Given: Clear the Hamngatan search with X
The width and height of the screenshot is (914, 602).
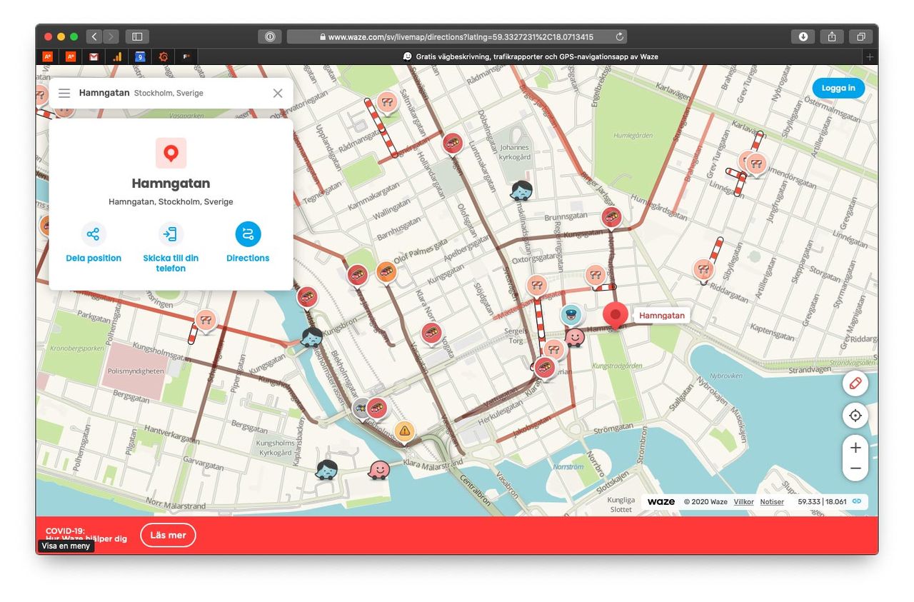Looking at the screenshot, I should [x=278, y=93].
